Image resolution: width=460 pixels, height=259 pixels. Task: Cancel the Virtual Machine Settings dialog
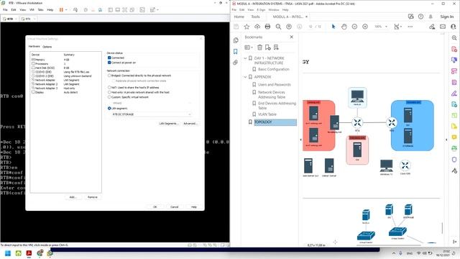174,206
